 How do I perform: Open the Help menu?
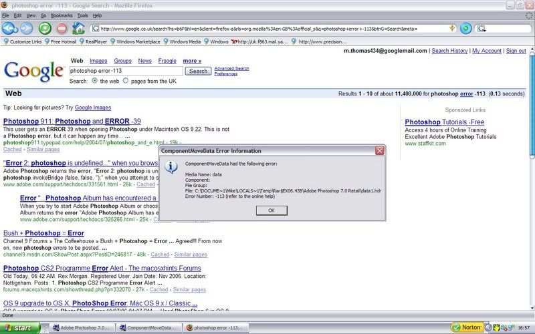[97, 15]
